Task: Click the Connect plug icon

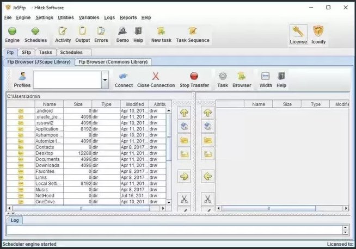Action: tap(124, 76)
